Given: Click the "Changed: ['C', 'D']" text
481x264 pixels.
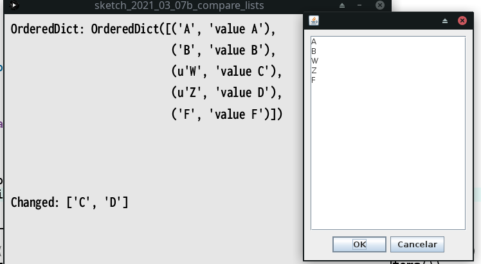Looking at the screenshot, I should [x=69, y=203].
